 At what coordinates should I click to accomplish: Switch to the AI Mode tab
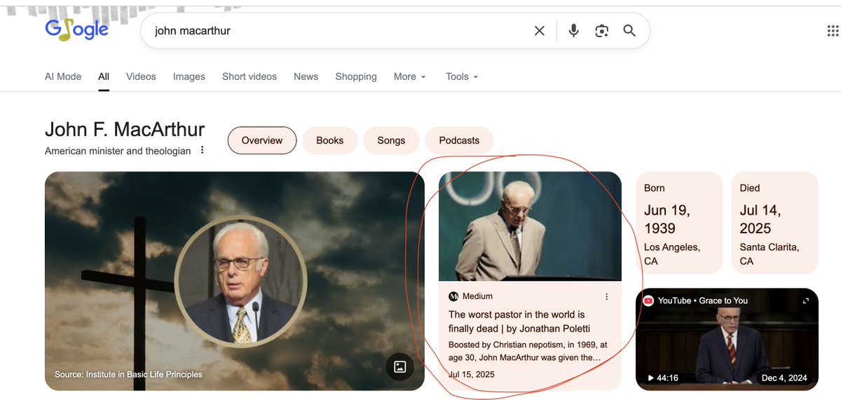coord(63,76)
